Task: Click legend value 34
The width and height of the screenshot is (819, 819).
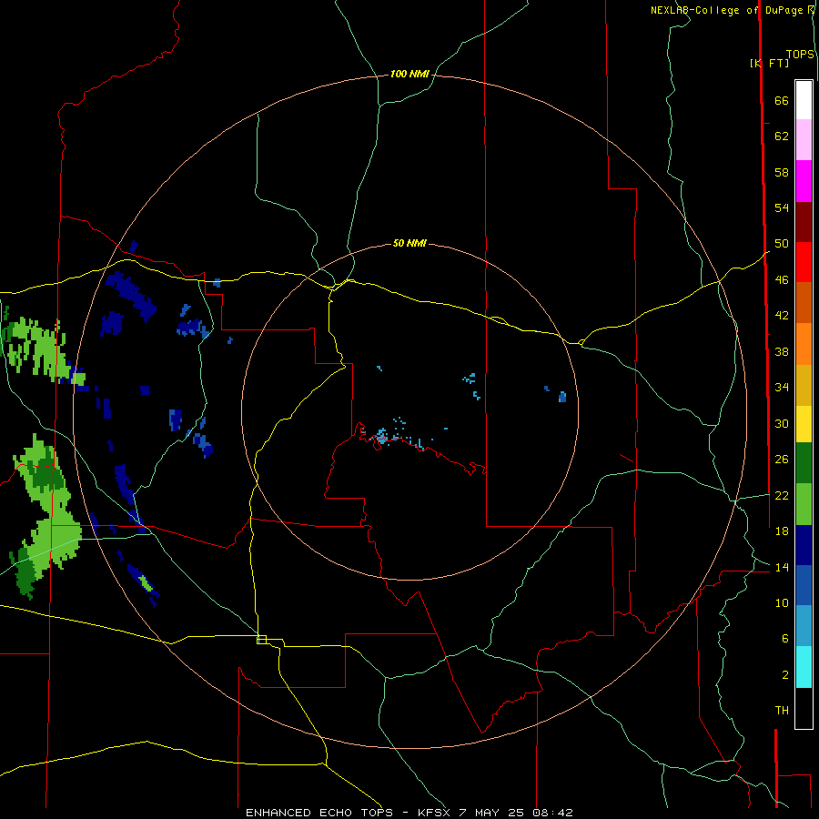Action: [782, 388]
